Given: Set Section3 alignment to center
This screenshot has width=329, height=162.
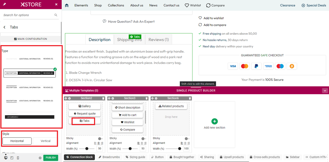Looking at the screenshot, I should click(142, 143).
